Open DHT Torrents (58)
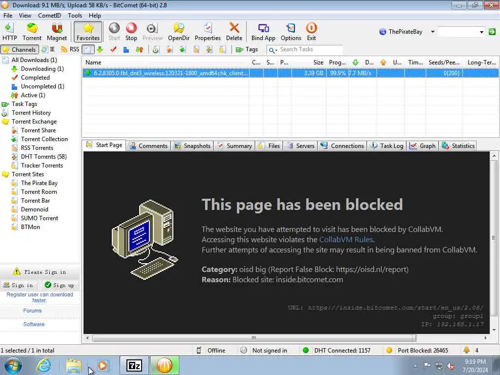 coord(43,157)
